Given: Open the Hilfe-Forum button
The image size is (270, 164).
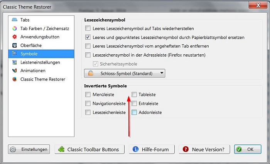Looking at the screenshot, I should 152,149.
